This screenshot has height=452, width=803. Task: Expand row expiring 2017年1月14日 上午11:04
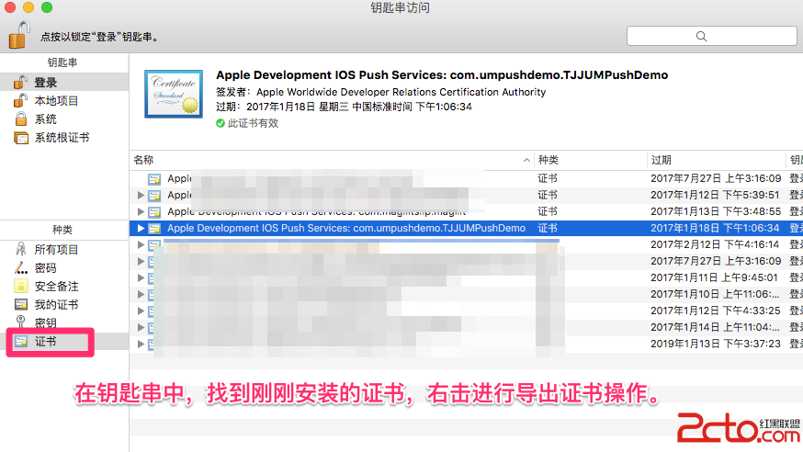(x=141, y=327)
